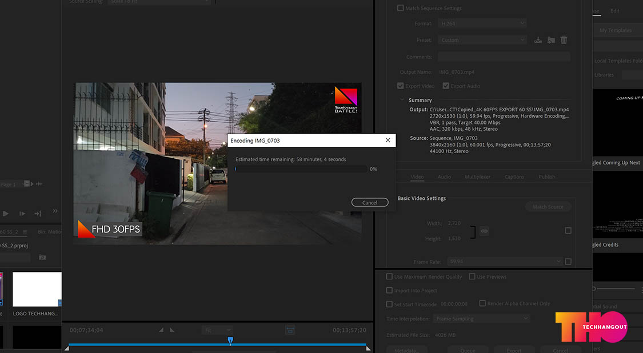Click the Width value 2,720
The height and width of the screenshot is (353, 643).
(x=454, y=223)
